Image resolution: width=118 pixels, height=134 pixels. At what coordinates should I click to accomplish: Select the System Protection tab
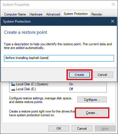pos(76,14)
